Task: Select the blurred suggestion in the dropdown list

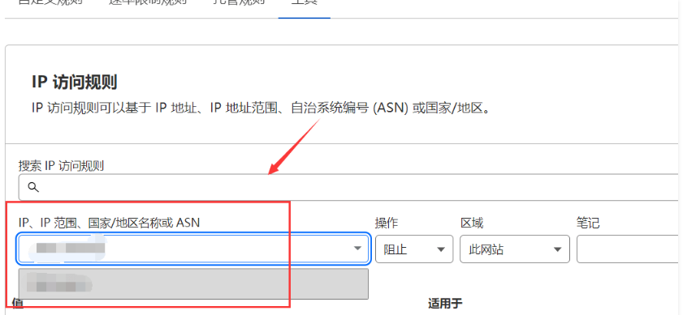Action: 193,283
